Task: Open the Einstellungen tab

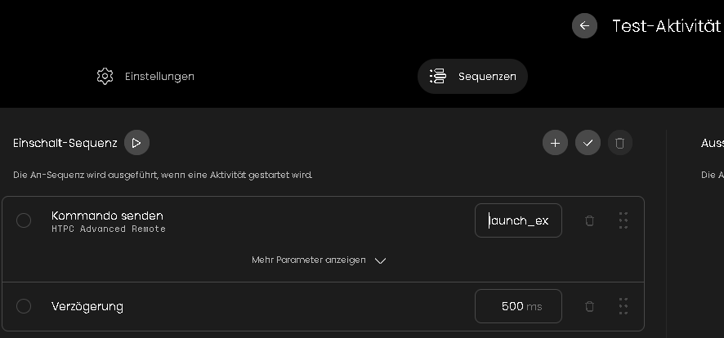Action: pyautogui.click(x=146, y=77)
